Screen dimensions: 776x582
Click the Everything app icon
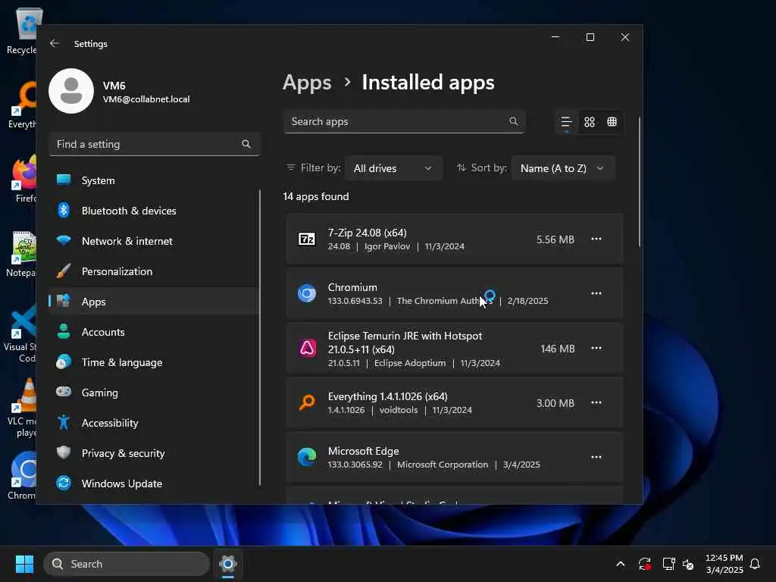tap(307, 402)
